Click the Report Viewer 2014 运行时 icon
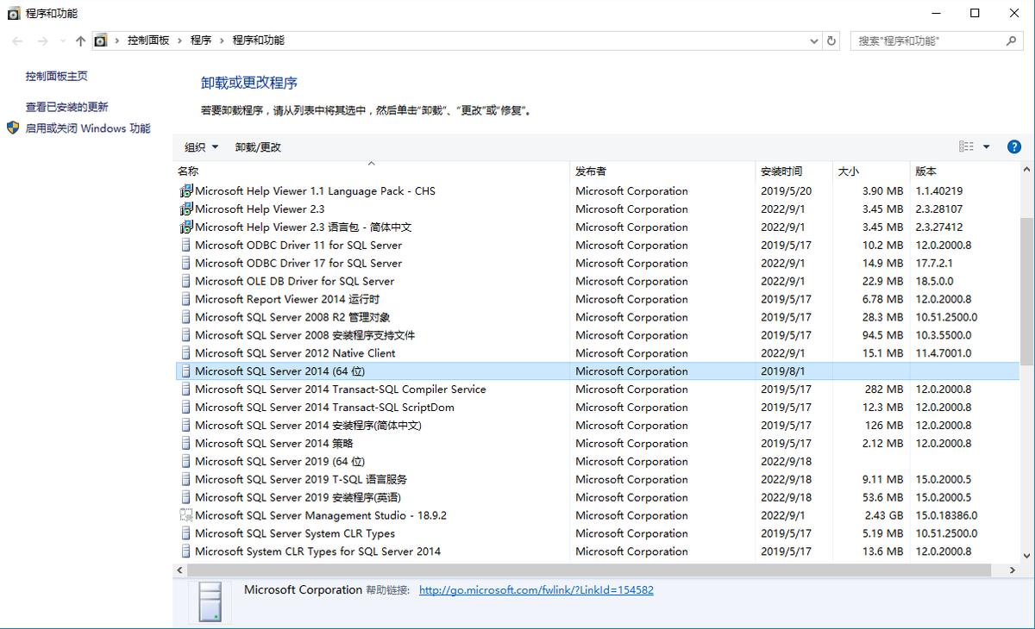Image resolution: width=1035 pixels, height=629 pixels. pos(186,300)
